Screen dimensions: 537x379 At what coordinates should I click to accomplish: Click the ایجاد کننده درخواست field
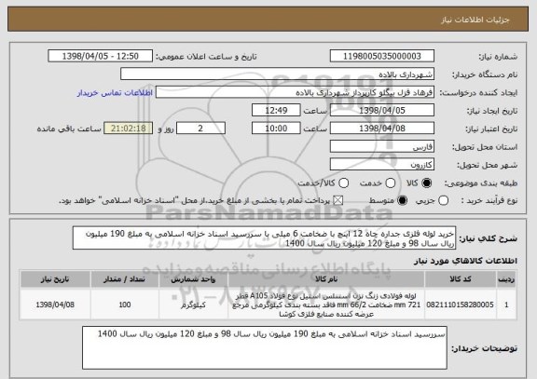coord(295,92)
